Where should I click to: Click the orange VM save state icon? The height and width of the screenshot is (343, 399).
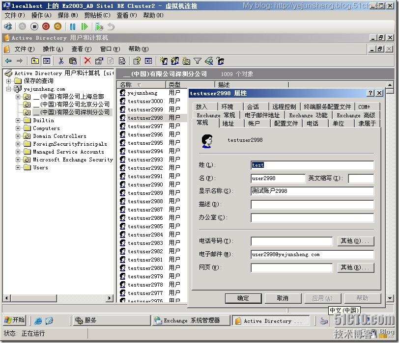(x=58, y=26)
